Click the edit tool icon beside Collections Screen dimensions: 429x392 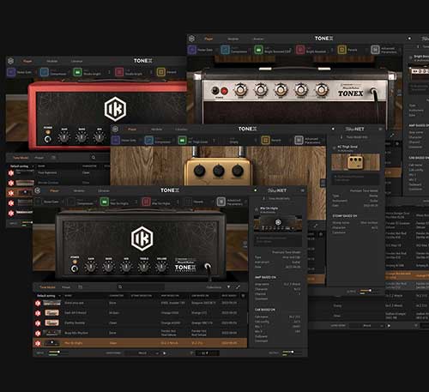(238, 286)
